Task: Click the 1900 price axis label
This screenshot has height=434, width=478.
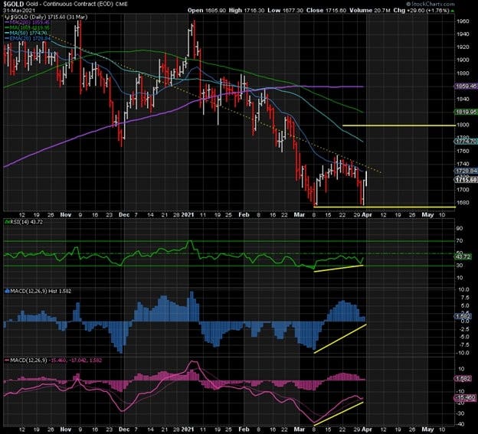Action: click(x=463, y=60)
